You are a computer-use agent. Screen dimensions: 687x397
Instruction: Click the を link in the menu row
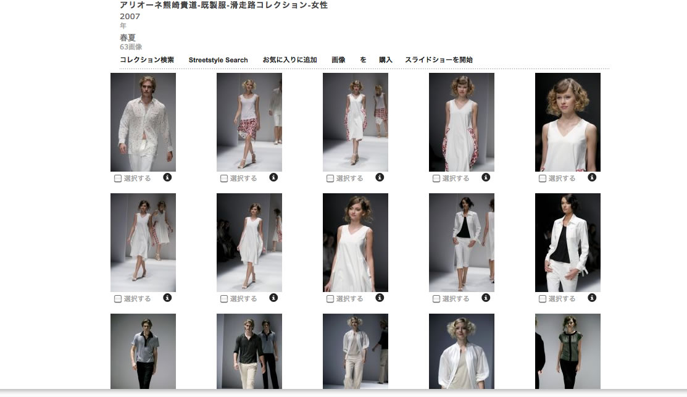coord(363,60)
